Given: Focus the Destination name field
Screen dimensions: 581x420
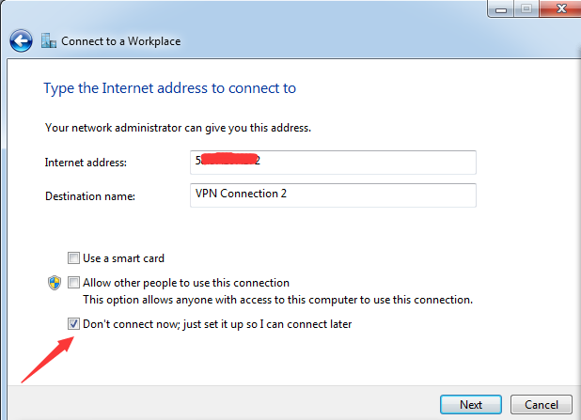Looking at the screenshot, I should tap(333, 195).
